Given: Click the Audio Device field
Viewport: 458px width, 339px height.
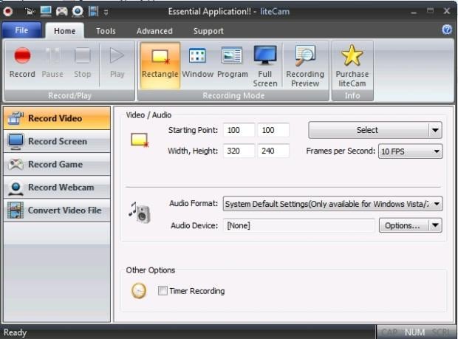Looking at the screenshot, I should 299,225.
